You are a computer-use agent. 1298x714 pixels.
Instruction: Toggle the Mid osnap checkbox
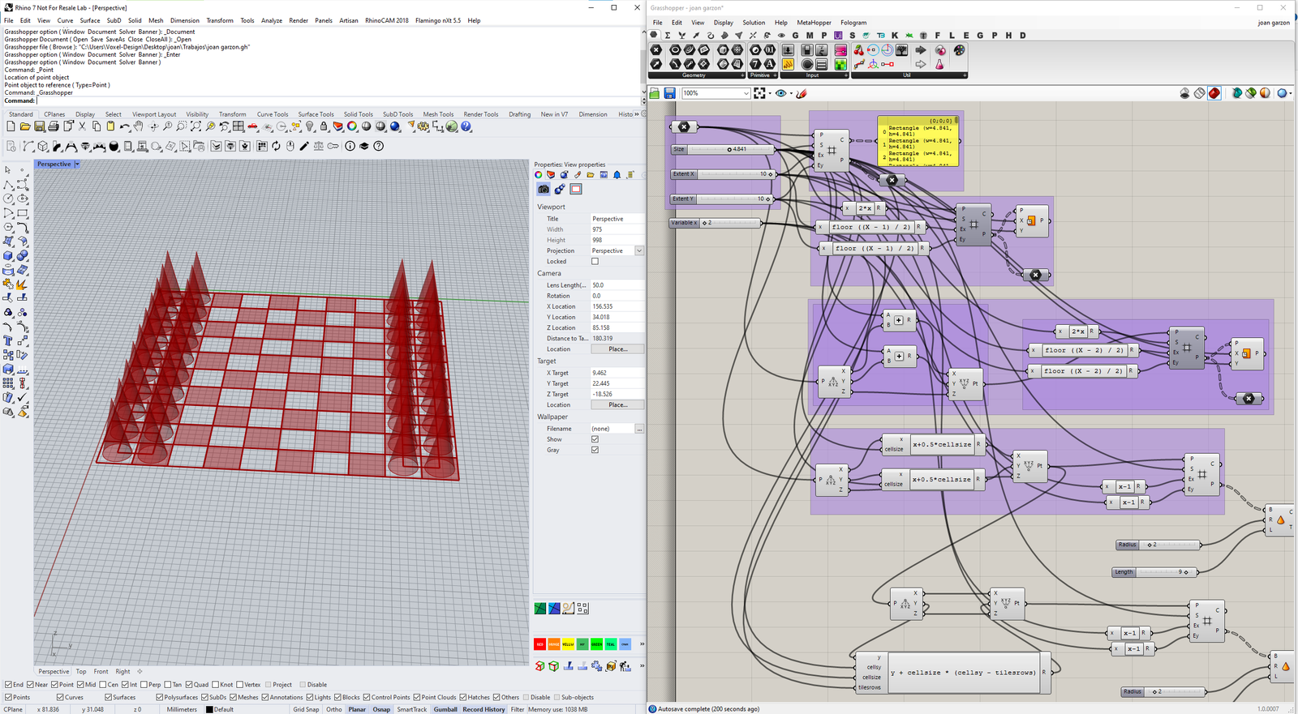pyautogui.click(x=80, y=684)
